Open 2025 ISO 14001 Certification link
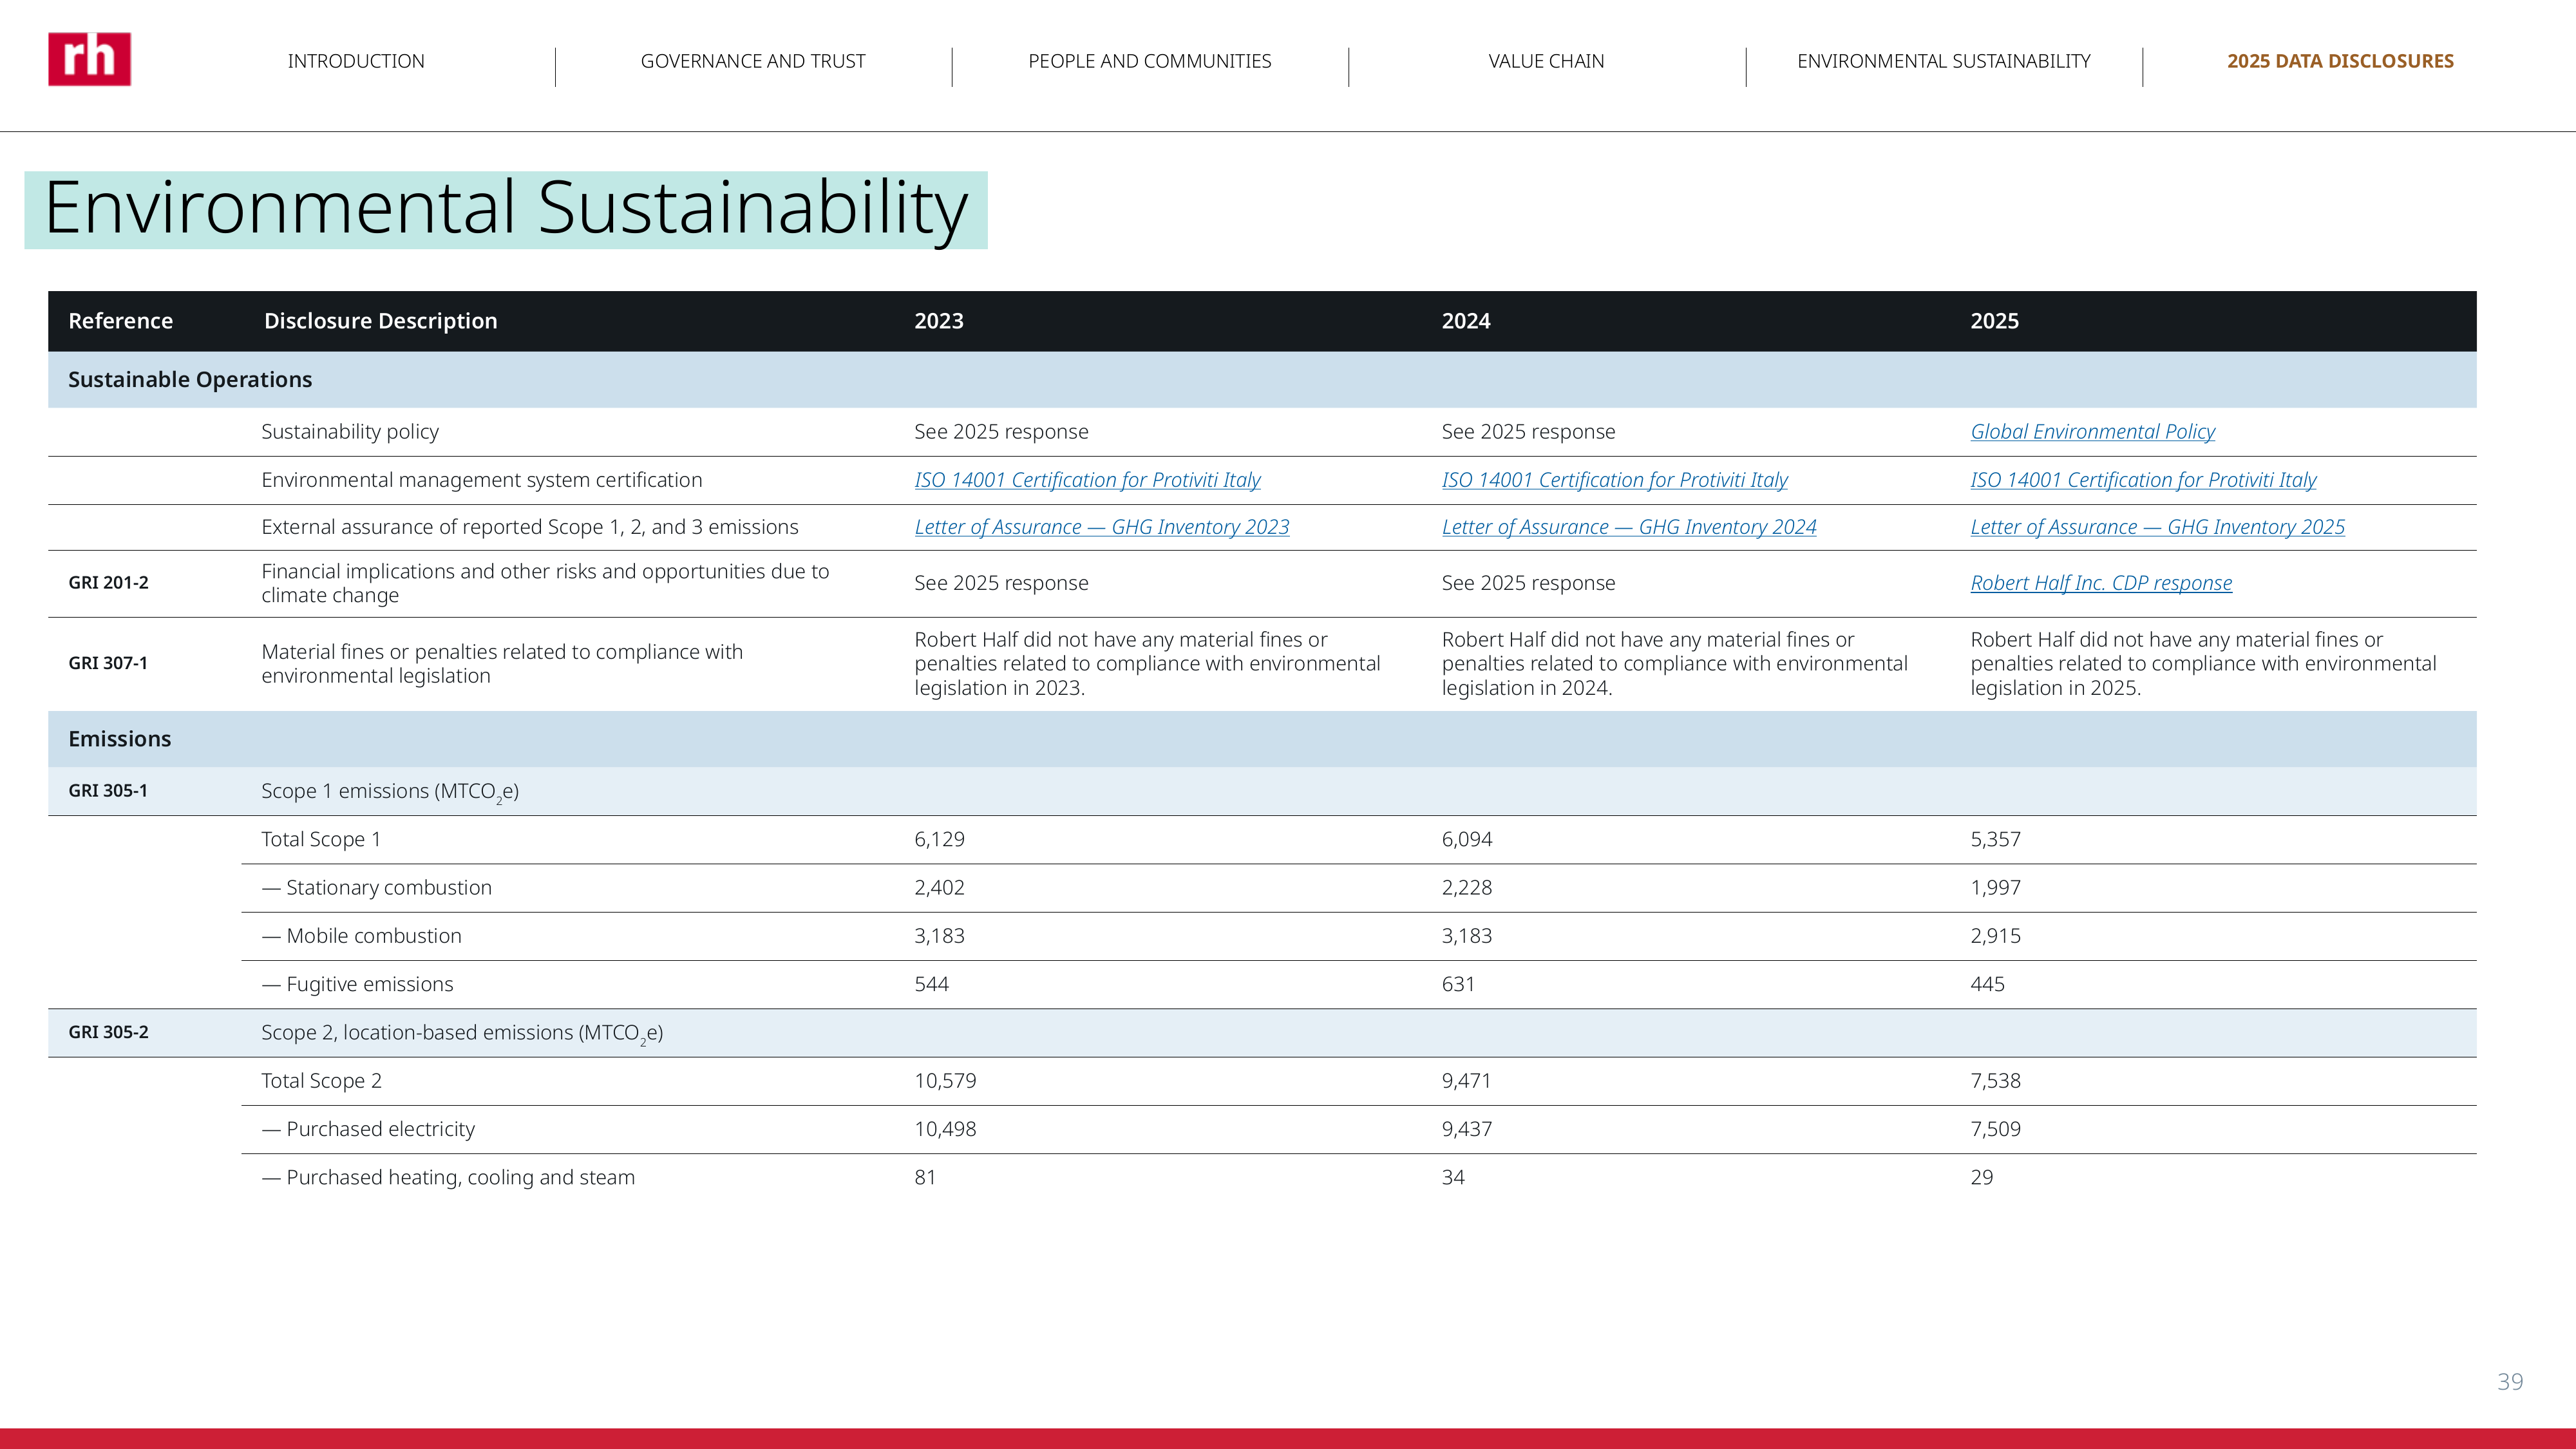The image size is (2576, 1449). [2143, 480]
